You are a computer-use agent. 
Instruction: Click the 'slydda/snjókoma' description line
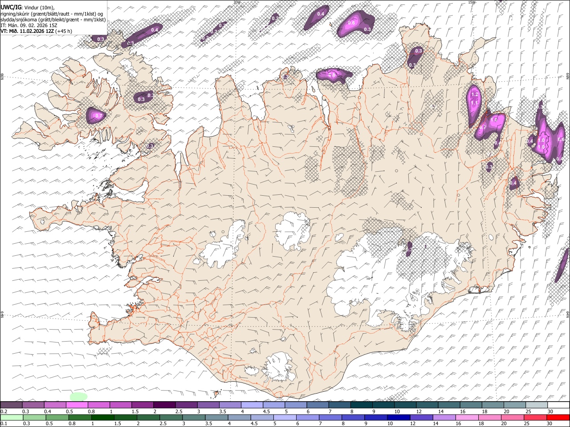tap(53, 20)
